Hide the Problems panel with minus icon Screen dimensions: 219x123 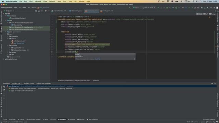[x=215, y=83]
